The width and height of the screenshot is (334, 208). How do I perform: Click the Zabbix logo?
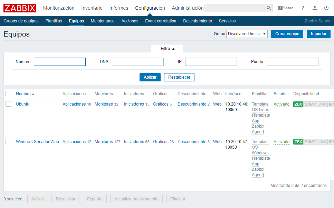pos(20,8)
